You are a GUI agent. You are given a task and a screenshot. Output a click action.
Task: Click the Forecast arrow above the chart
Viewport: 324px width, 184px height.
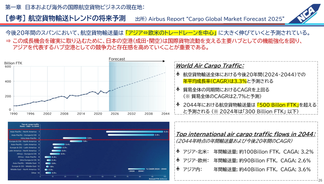coord(137,61)
